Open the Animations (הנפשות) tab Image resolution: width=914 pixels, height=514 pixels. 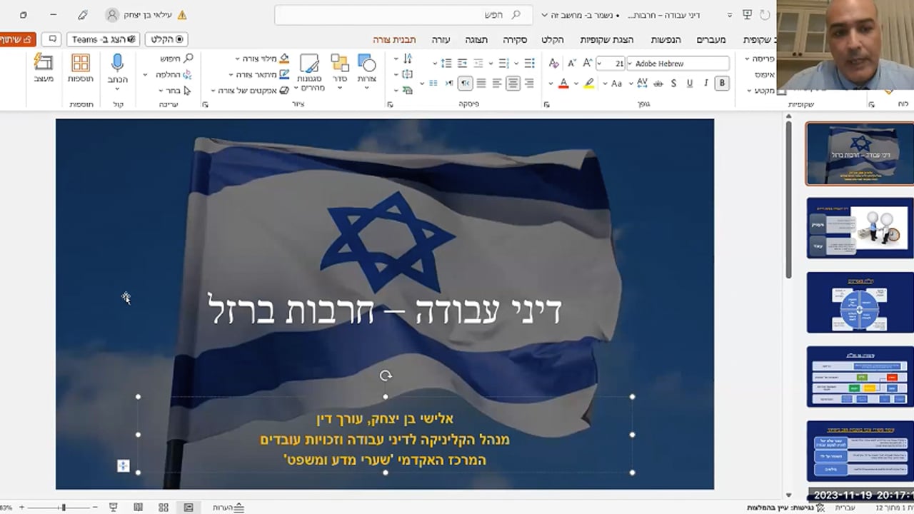[666, 39]
